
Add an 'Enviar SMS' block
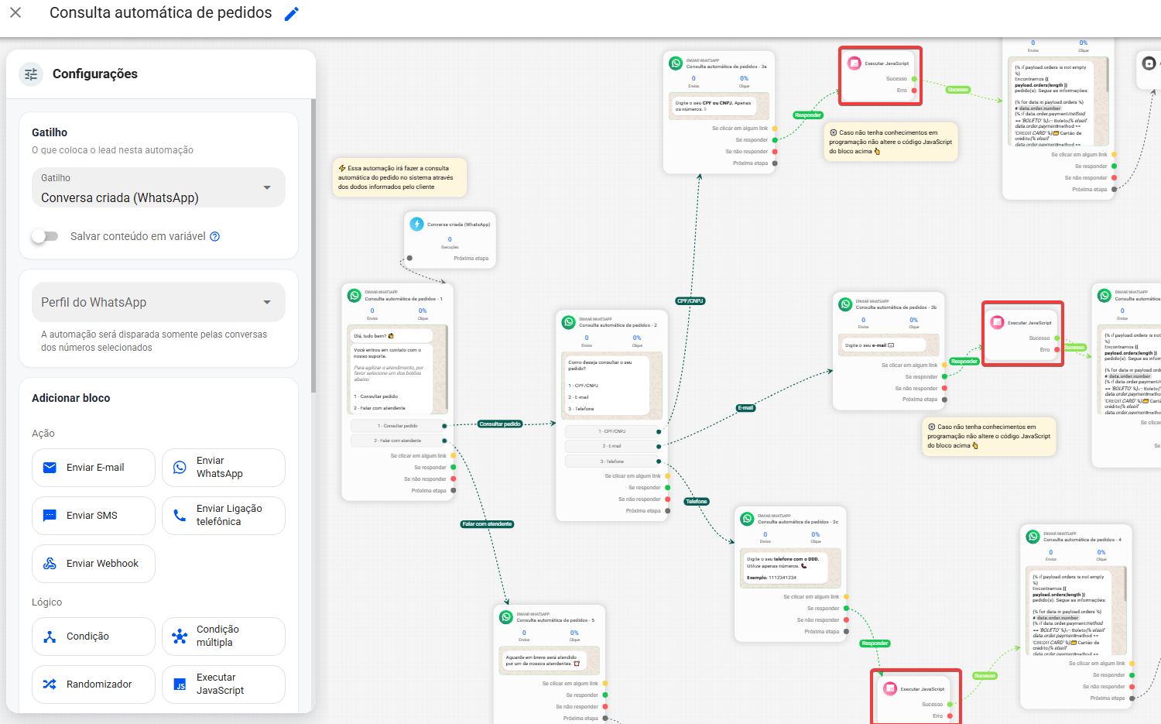pyautogui.click(x=94, y=516)
